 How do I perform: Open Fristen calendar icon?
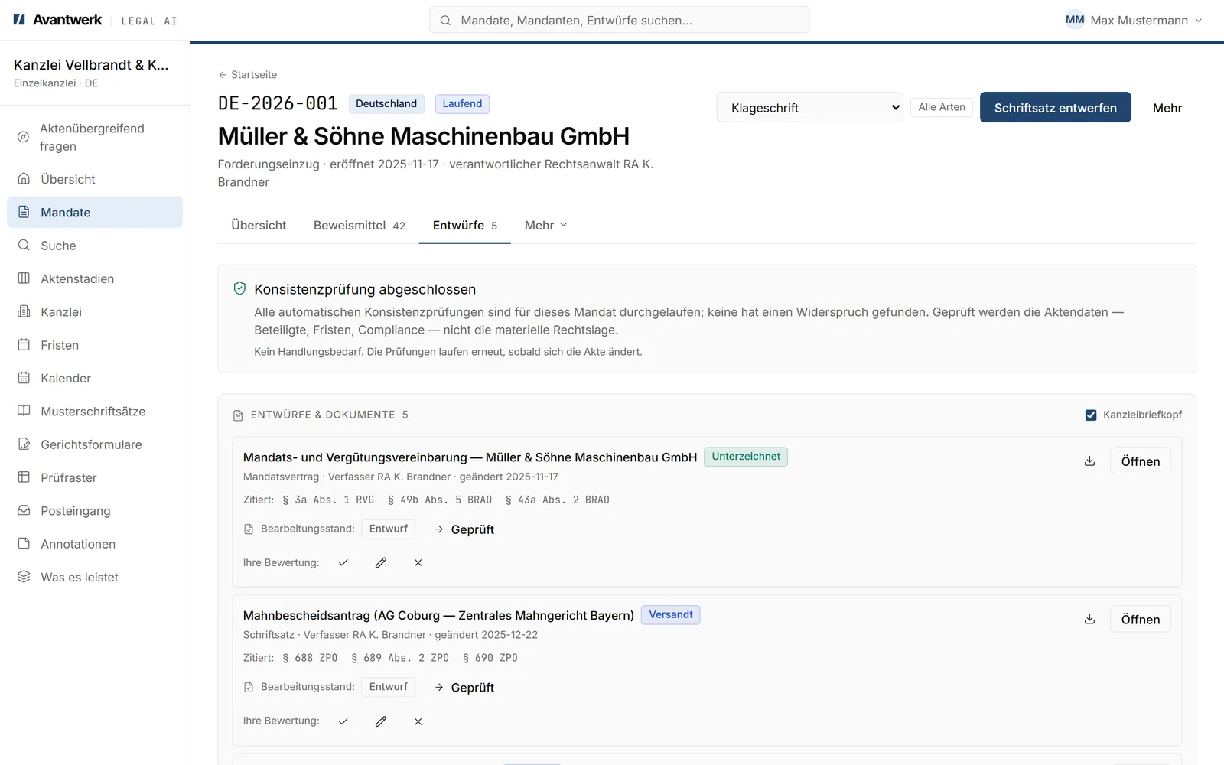(x=24, y=344)
